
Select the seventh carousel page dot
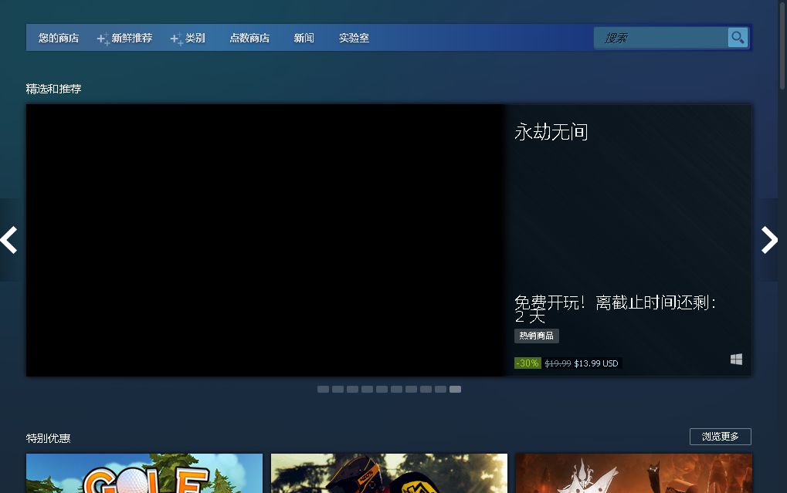(x=411, y=389)
